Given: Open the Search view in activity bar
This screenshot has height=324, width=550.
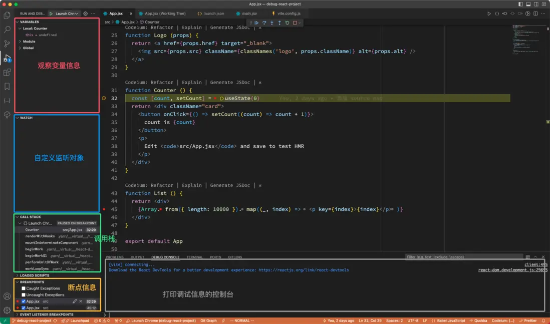Looking at the screenshot, I should [7, 30].
